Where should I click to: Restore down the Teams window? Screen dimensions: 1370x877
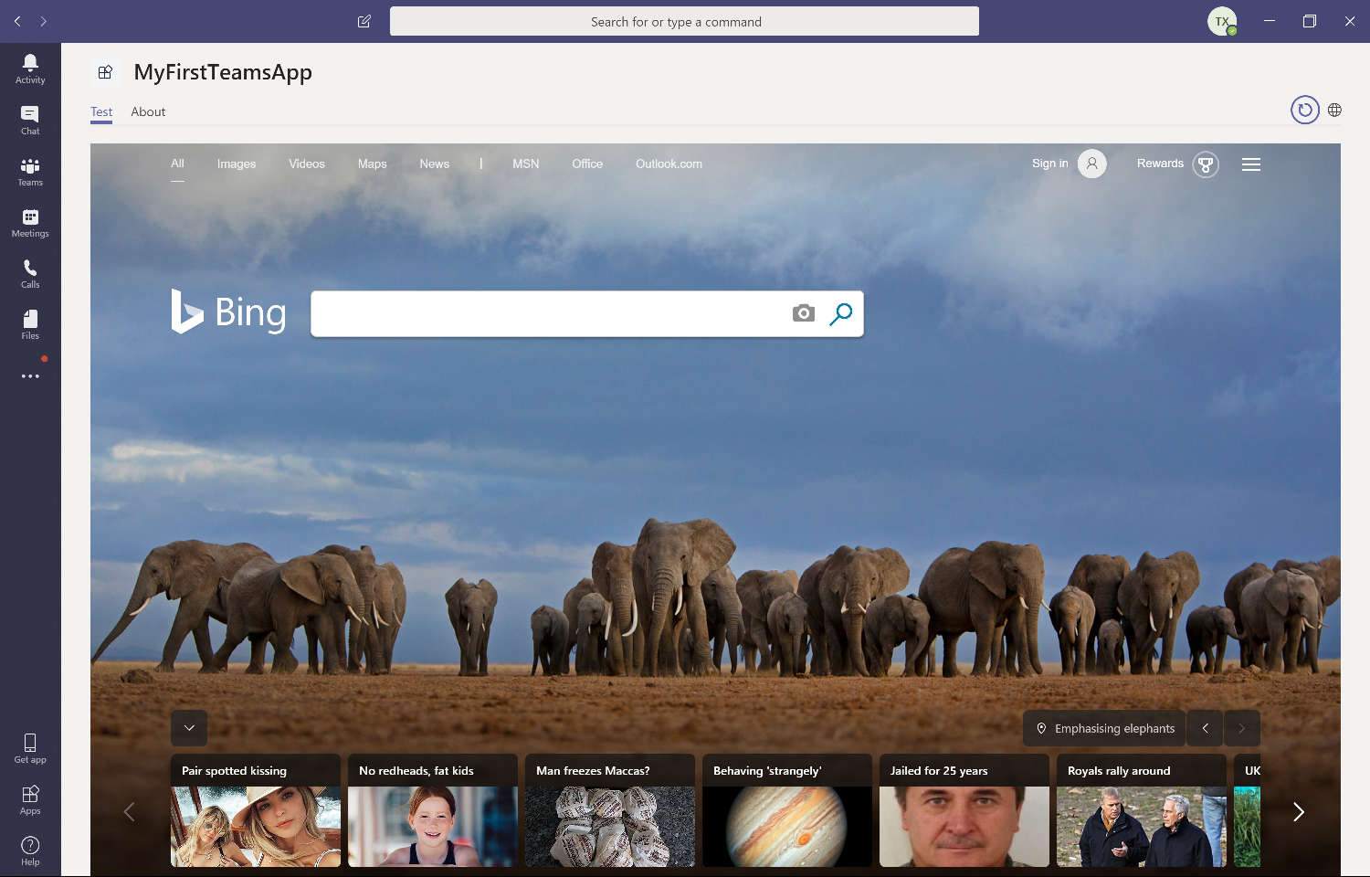click(1310, 21)
